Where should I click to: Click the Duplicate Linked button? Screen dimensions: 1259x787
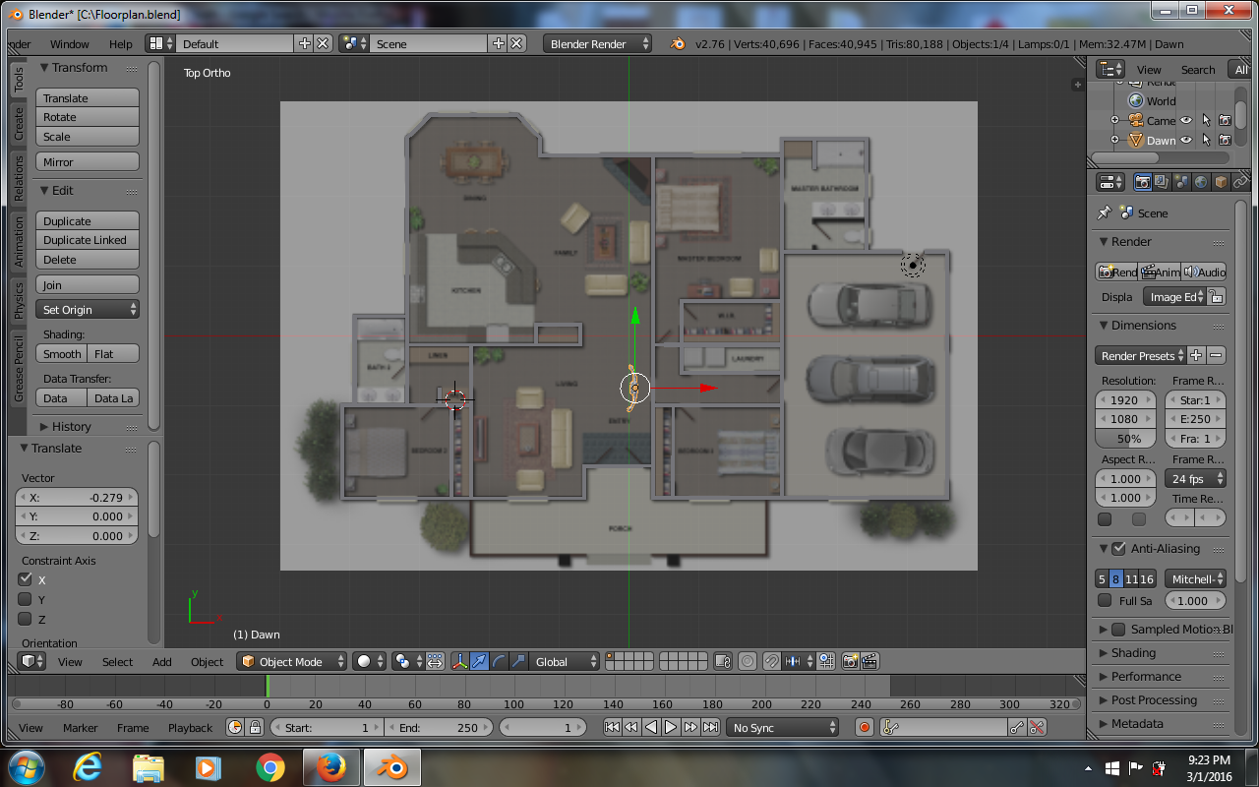coord(88,240)
